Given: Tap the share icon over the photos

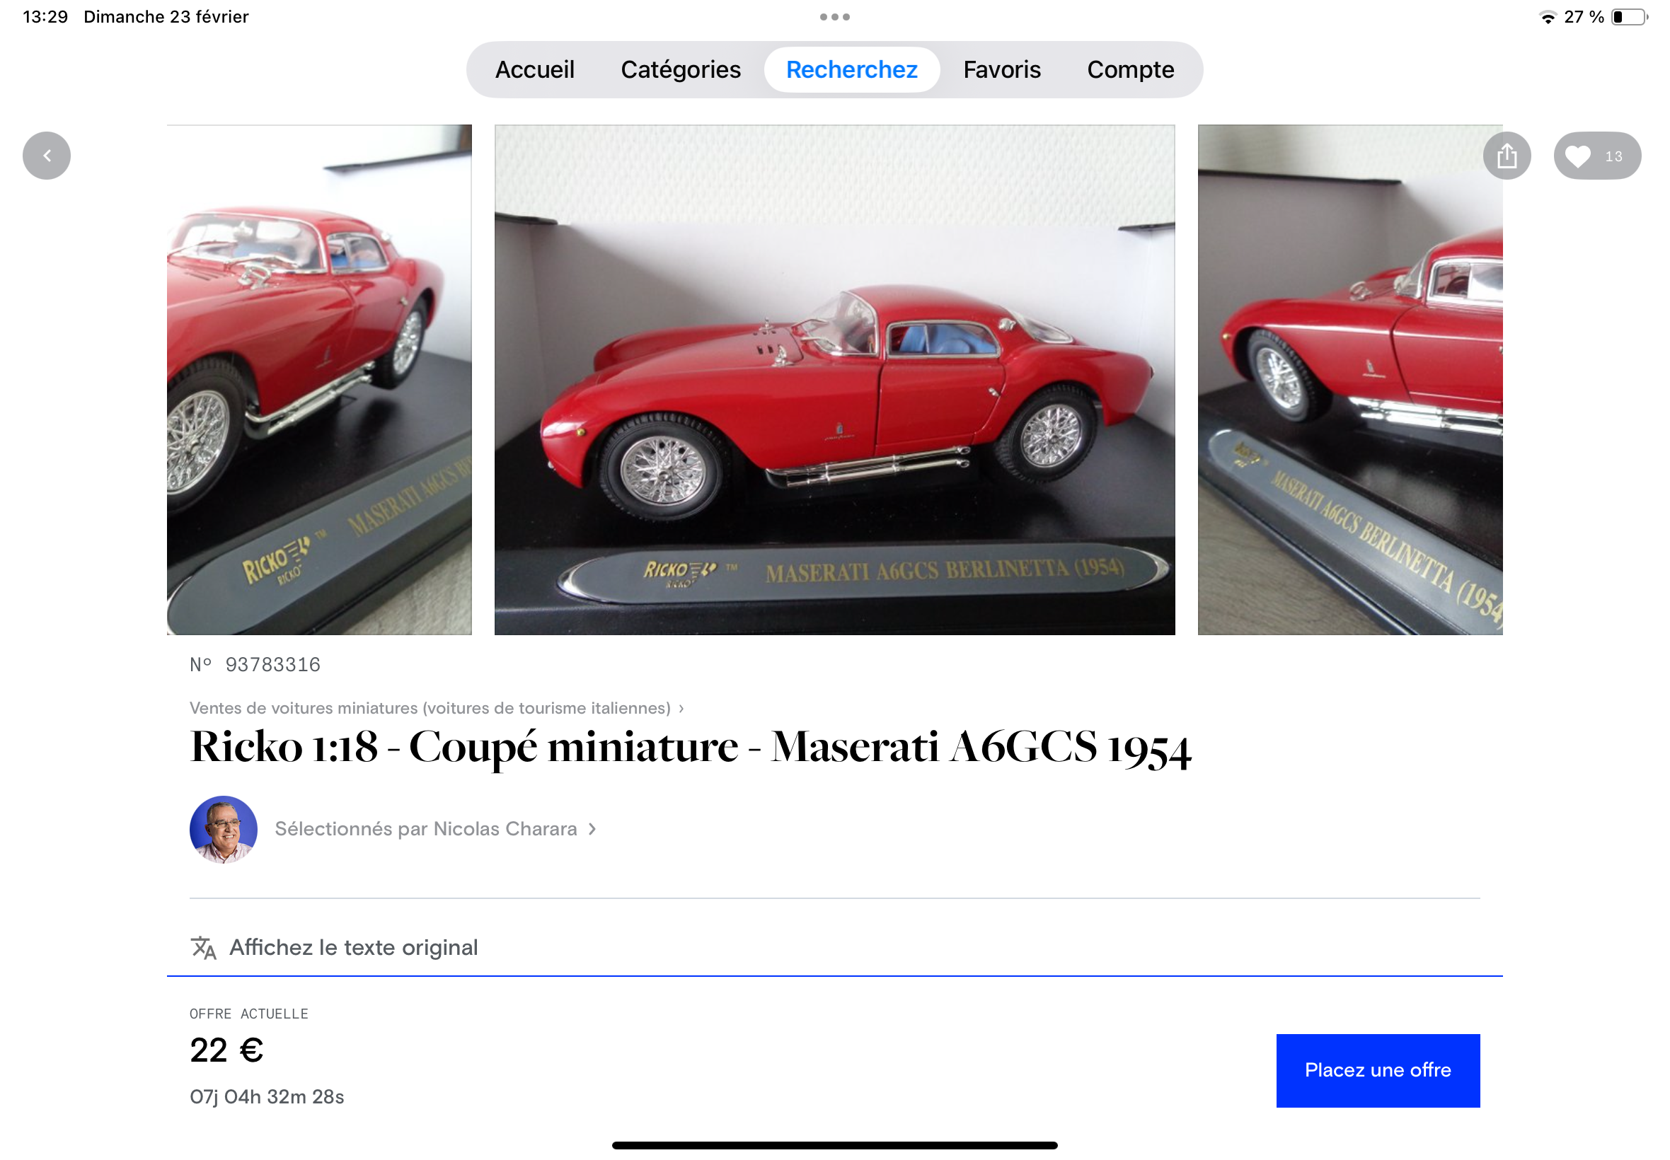Looking at the screenshot, I should tap(1507, 156).
